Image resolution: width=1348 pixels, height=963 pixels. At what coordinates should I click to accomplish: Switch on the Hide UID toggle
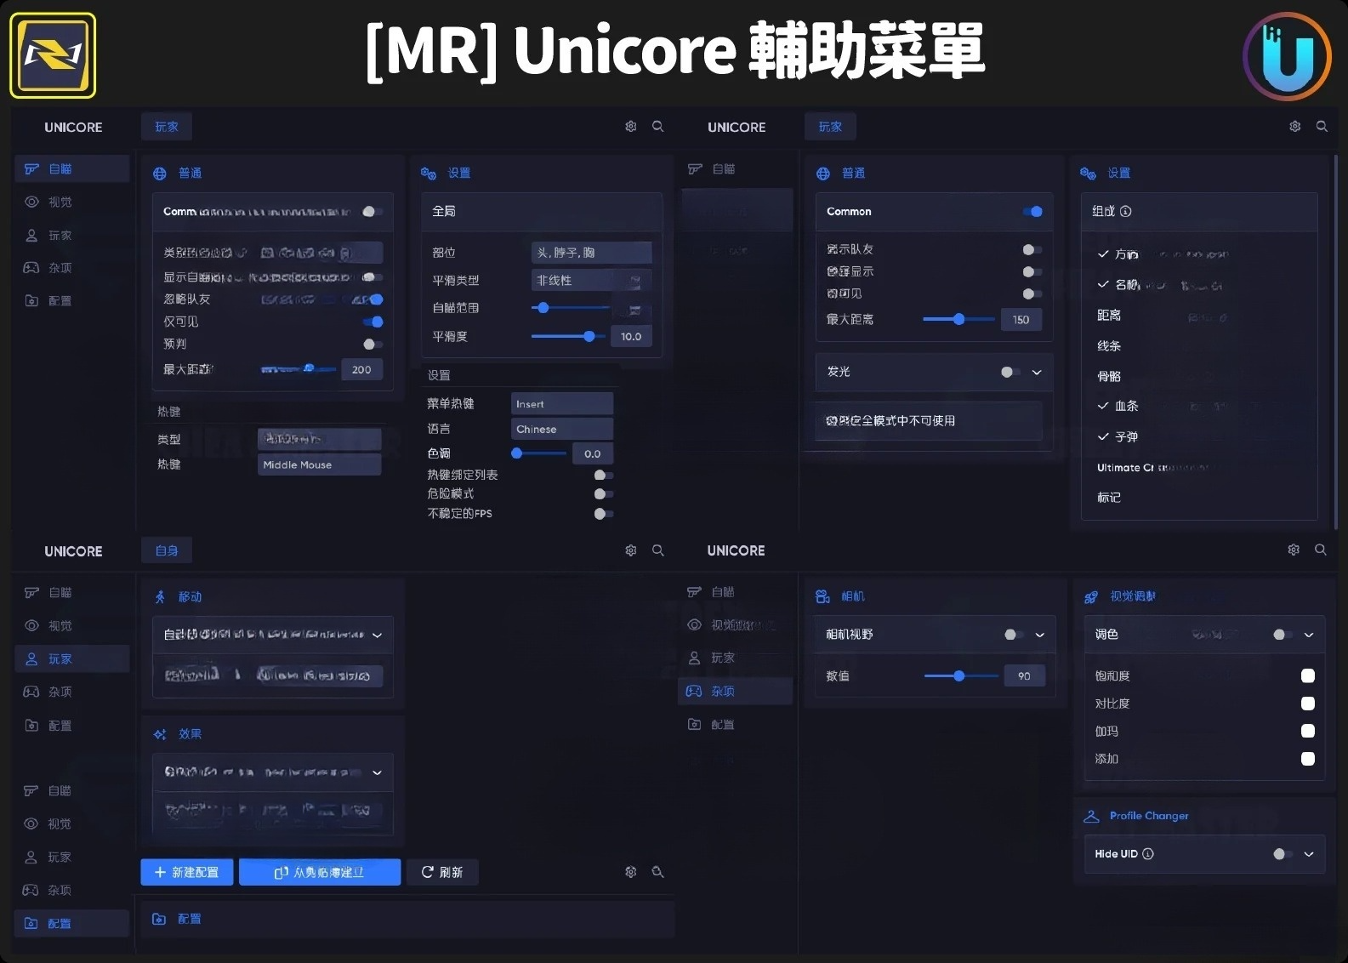[1283, 854]
